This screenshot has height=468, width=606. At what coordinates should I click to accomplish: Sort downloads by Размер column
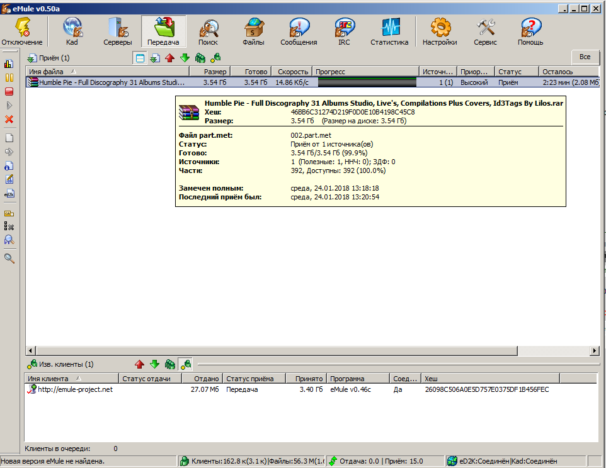click(x=210, y=71)
